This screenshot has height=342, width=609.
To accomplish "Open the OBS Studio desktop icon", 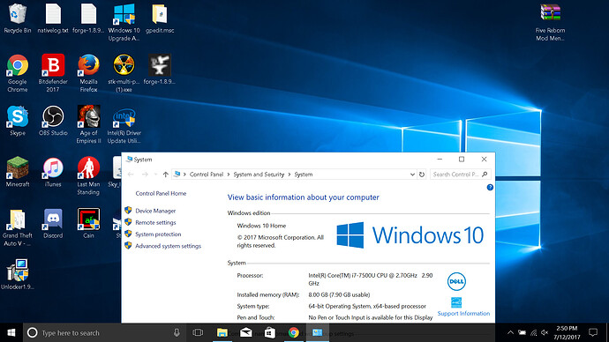I will pyautogui.click(x=53, y=121).
